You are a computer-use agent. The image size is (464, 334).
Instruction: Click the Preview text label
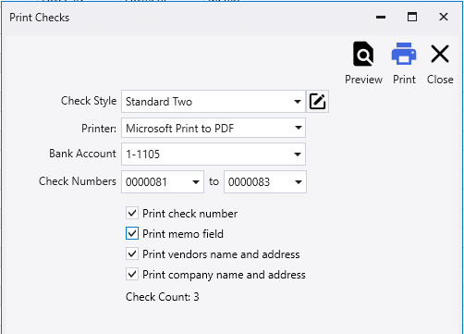[363, 80]
